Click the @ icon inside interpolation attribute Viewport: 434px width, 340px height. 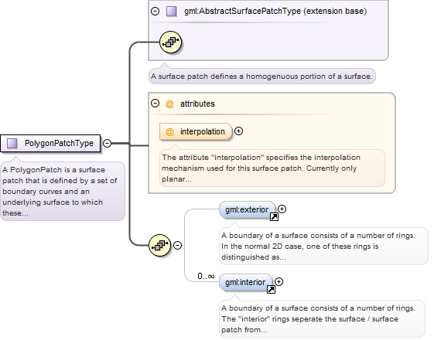169,131
